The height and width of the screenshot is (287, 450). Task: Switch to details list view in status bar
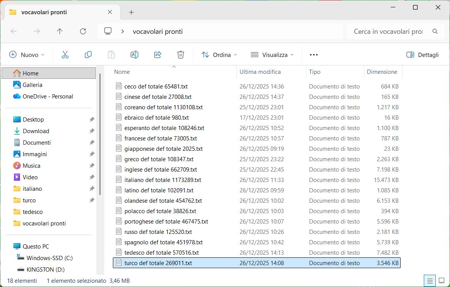click(x=430, y=280)
